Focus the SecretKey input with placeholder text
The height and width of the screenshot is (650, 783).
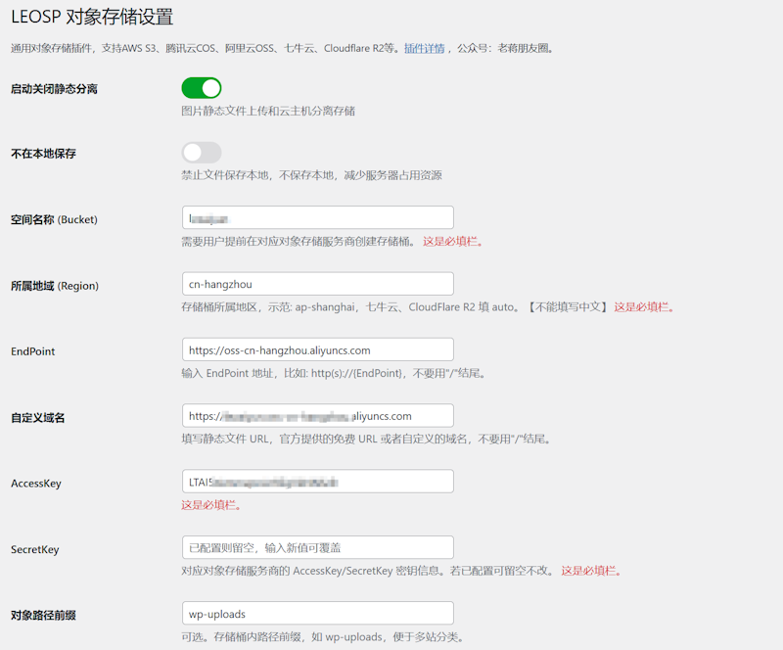[317, 548]
